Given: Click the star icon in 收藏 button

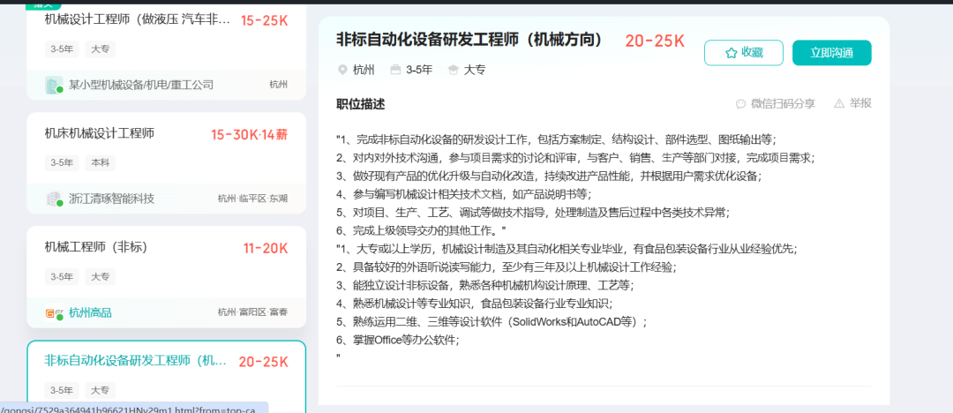Looking at the screenshot, I should [x=731, y=53].
